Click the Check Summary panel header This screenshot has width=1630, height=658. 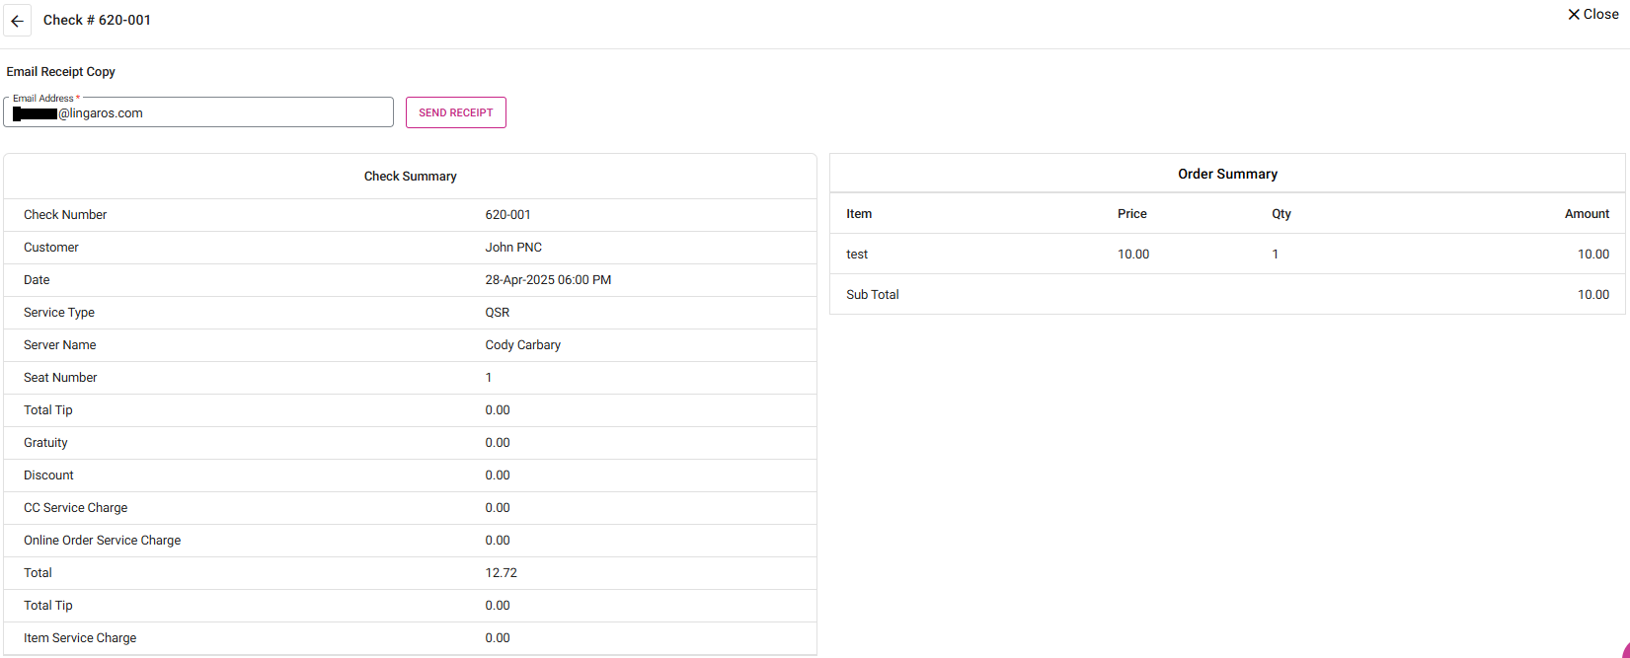410,177
